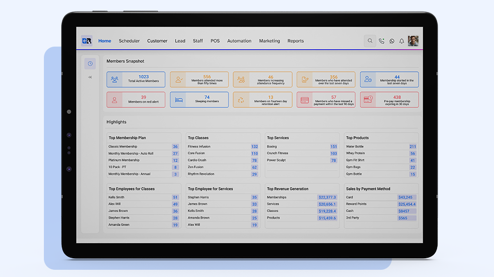Screen dimensions: 494x277
Task: Click the Members on red alert card
Action: point(136,100)
